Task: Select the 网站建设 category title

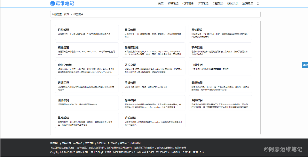Action: (x=197, y=30)
